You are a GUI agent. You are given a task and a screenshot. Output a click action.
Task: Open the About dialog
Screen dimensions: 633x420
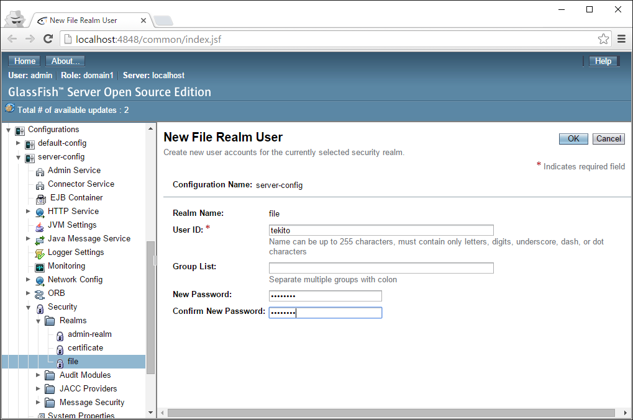click(65, 61)
